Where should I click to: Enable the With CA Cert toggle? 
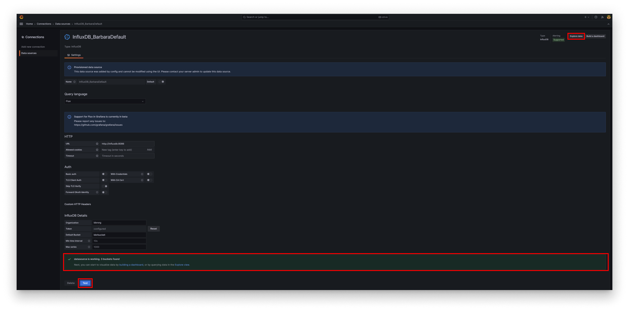[x=149, y=180]
